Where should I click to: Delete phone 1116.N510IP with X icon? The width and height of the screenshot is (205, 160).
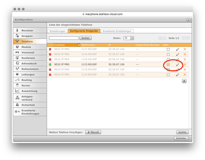click(185, 54)
